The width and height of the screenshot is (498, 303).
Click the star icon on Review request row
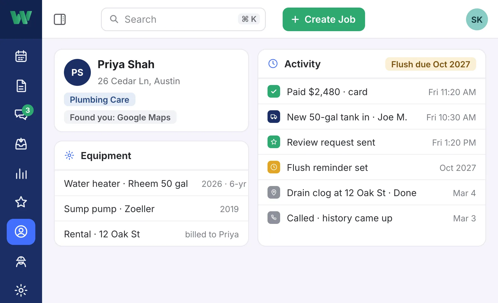274,142
